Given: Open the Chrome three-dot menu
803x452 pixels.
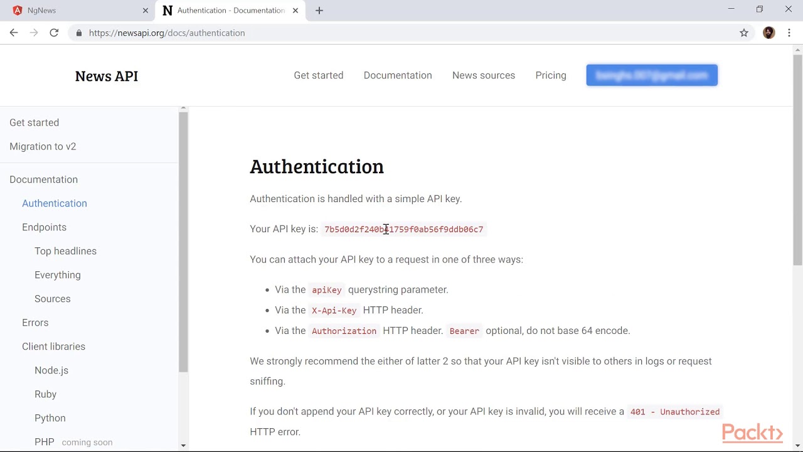Looking at the screenshot, I should [789, 33].
